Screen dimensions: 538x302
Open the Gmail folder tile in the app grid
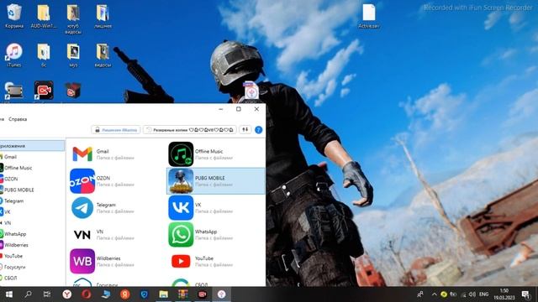coord(117,154)
